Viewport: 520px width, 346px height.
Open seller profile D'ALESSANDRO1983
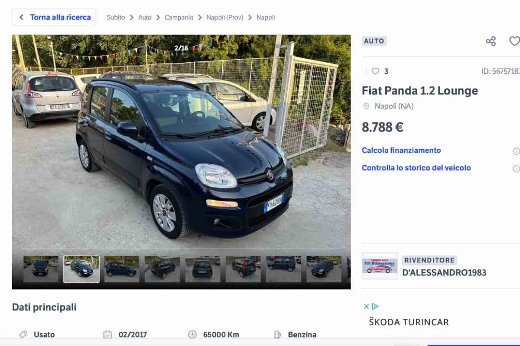[444, 272]
